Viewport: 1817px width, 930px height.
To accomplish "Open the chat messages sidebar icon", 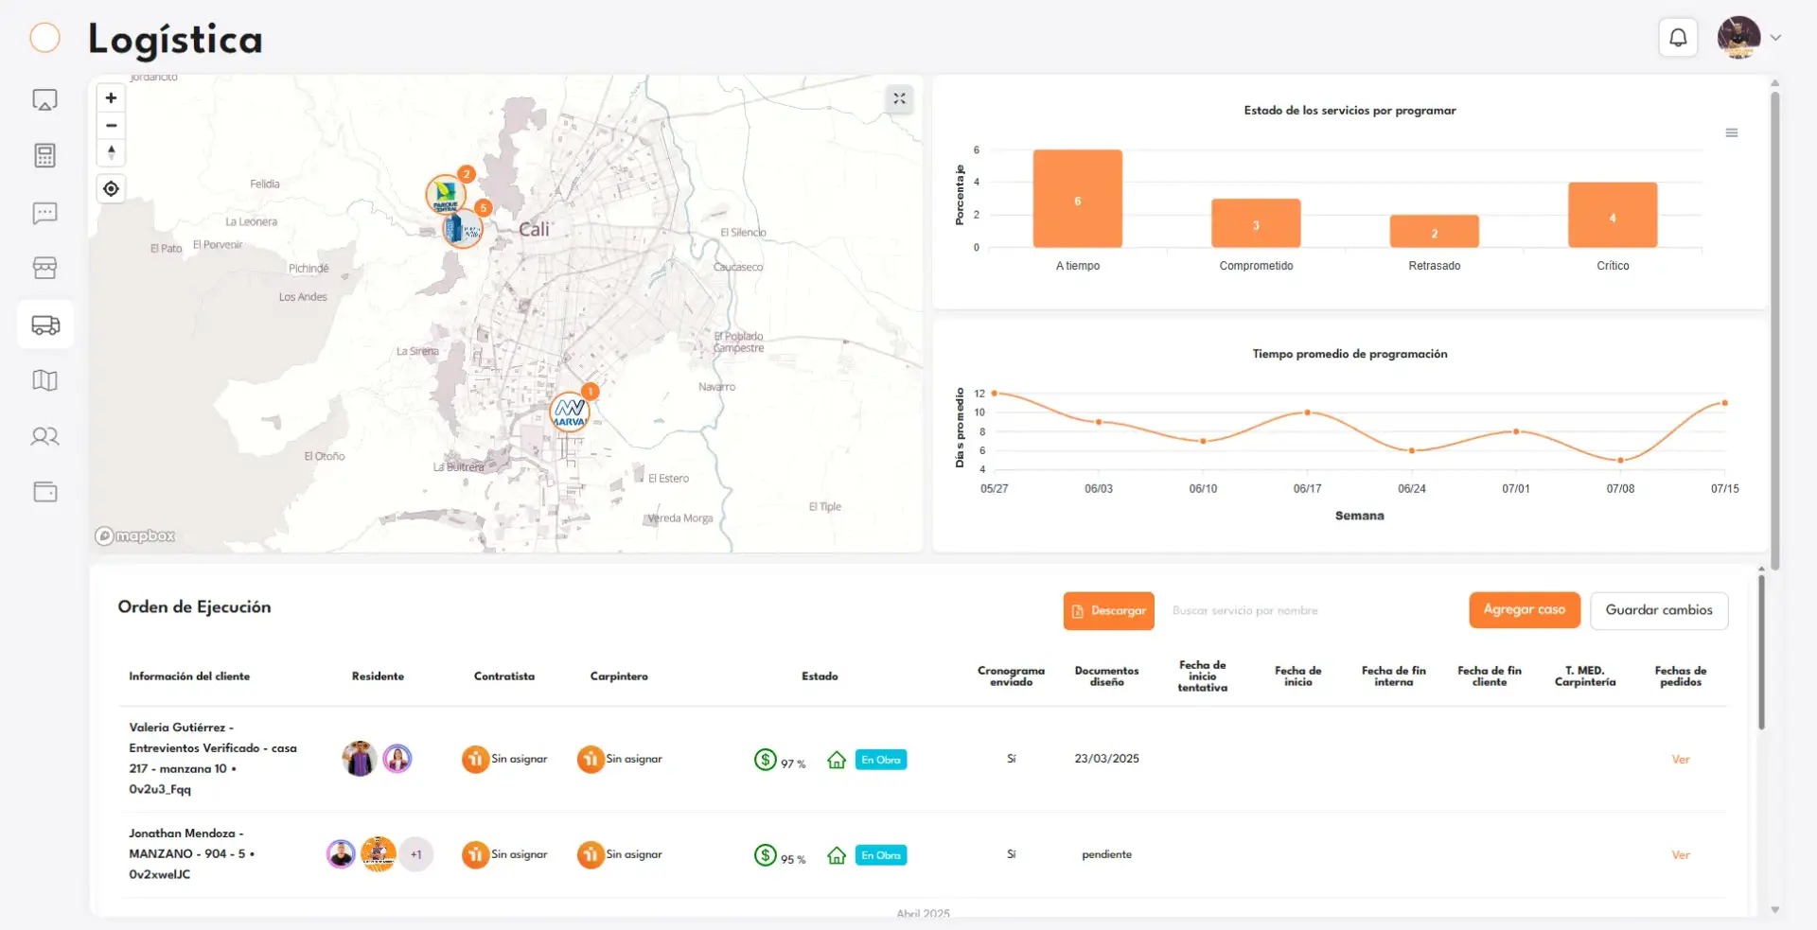I will point(45,213).
